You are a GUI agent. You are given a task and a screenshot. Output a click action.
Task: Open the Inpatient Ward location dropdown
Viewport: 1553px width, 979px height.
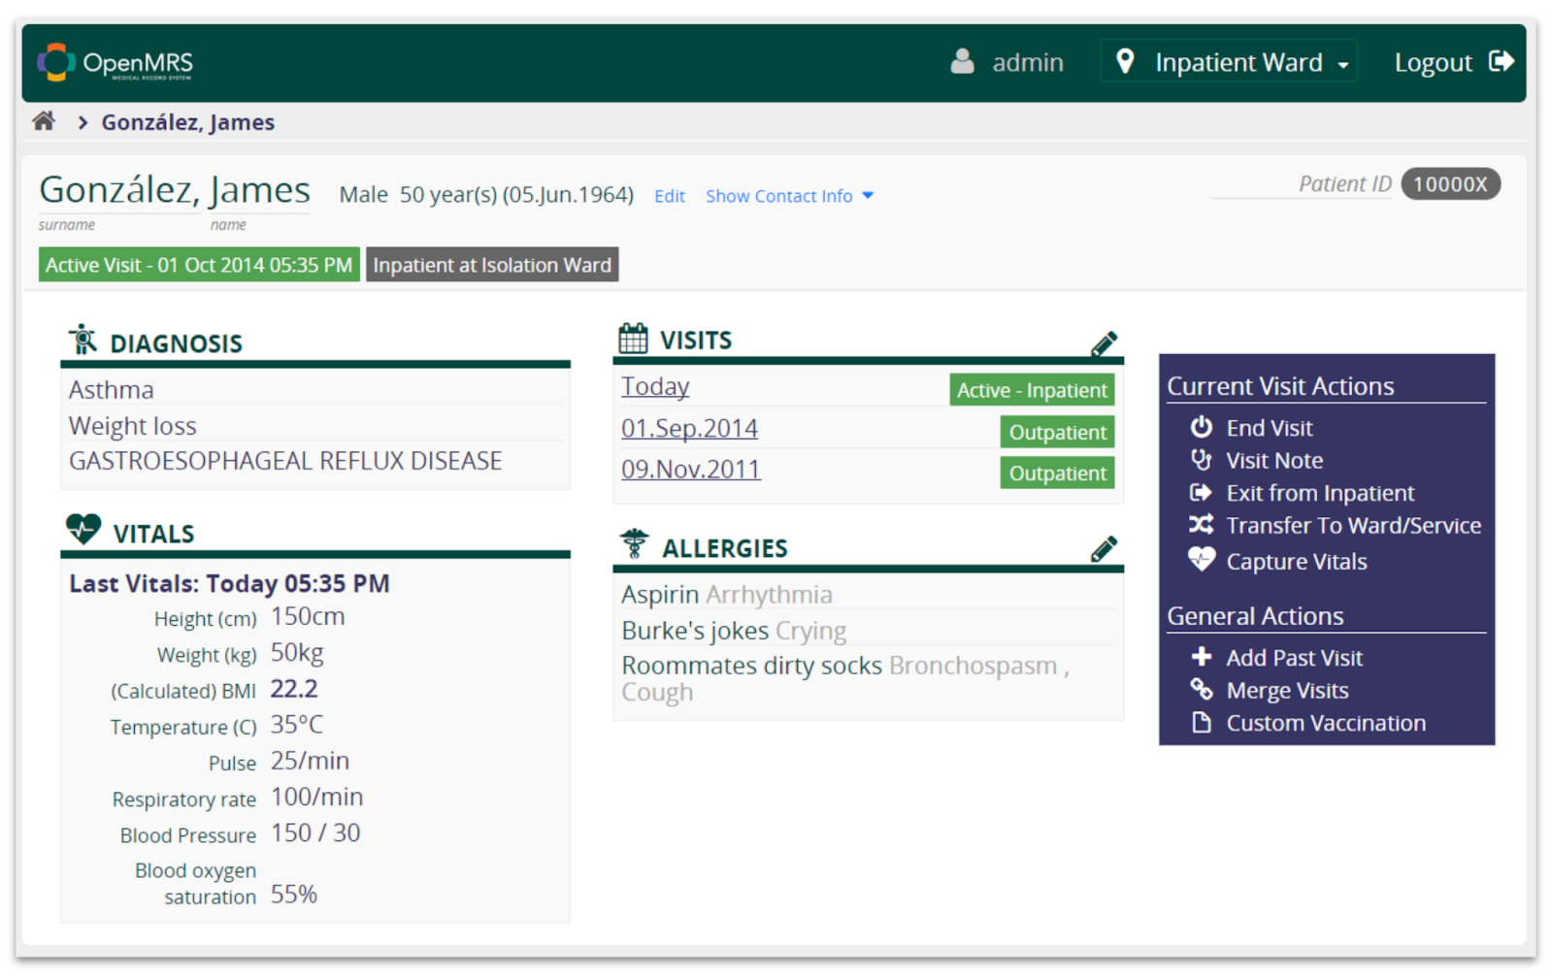click(x=1229, y=61)
